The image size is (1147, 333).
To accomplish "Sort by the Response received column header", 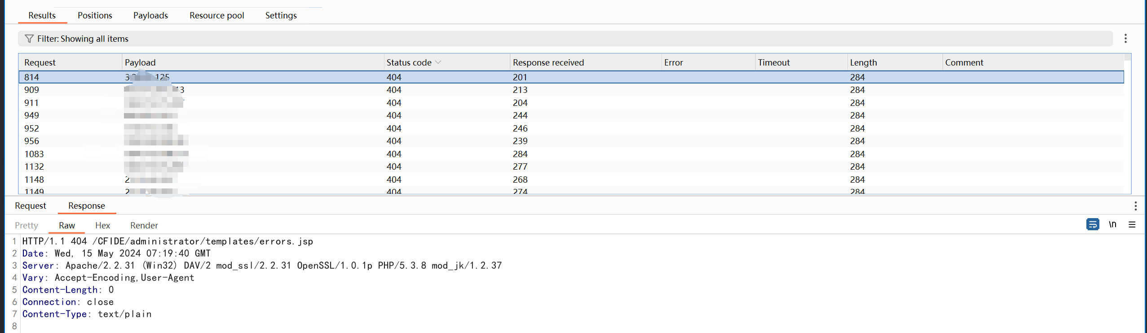I will [548, 62].
